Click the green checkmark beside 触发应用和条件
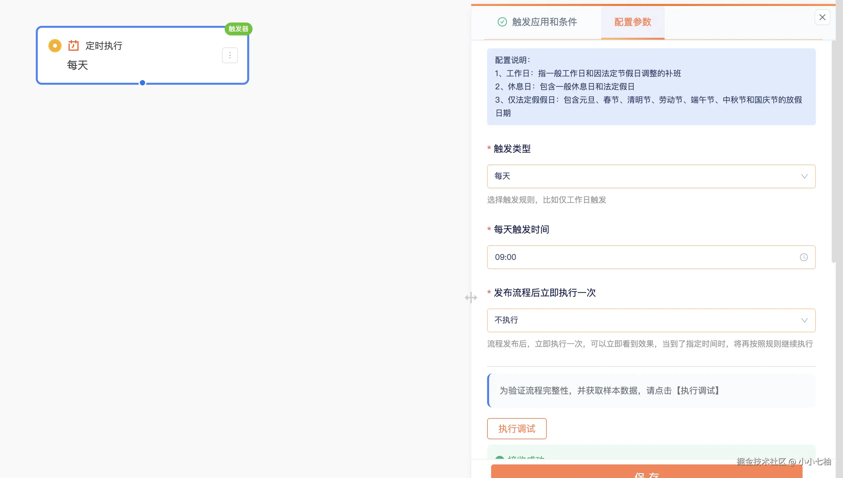Viewport: 843px width, 478px height. click(502, 22)
